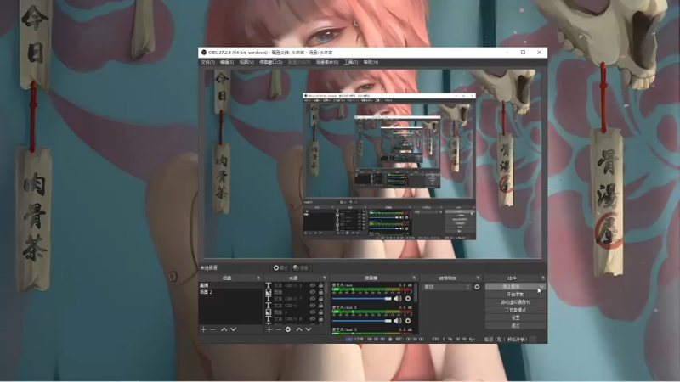The image size is (680, 382).
Task: Pop out the 控件 dock panel
Action: pos(543,278)
